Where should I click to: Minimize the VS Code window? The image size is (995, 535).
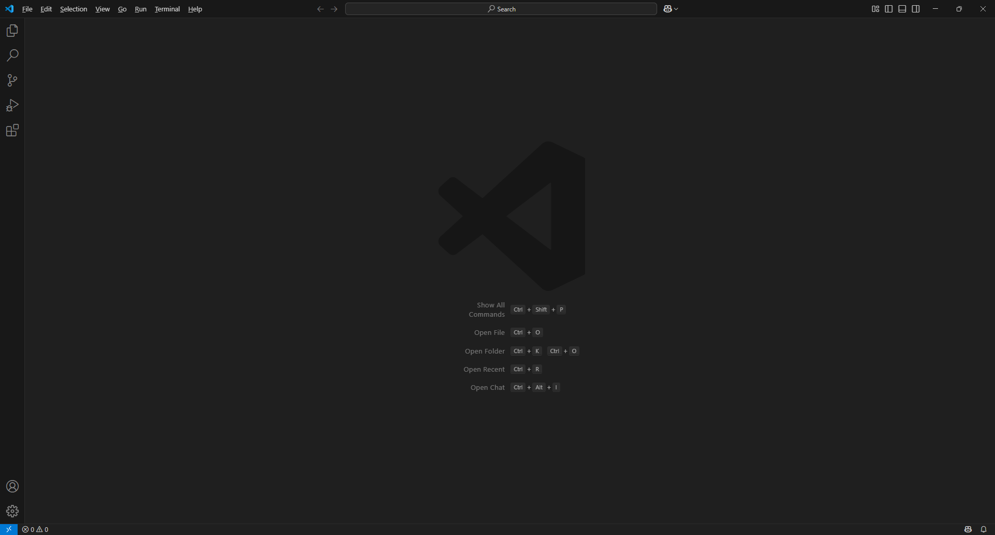coord(935,9)
